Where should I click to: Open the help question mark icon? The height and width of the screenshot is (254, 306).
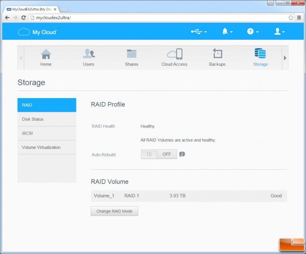[x=250, y=31]
